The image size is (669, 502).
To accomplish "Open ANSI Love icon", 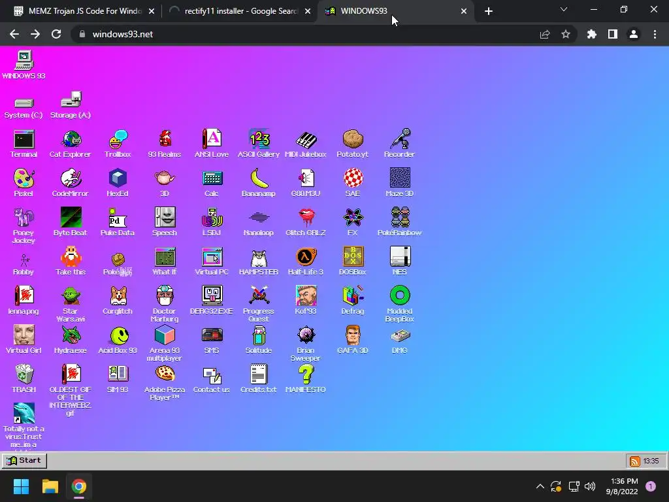I will click(x=212, y=144).
